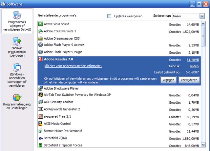Click the 16,79MB size value
The image size is (210, 151).
click(193, 117)
